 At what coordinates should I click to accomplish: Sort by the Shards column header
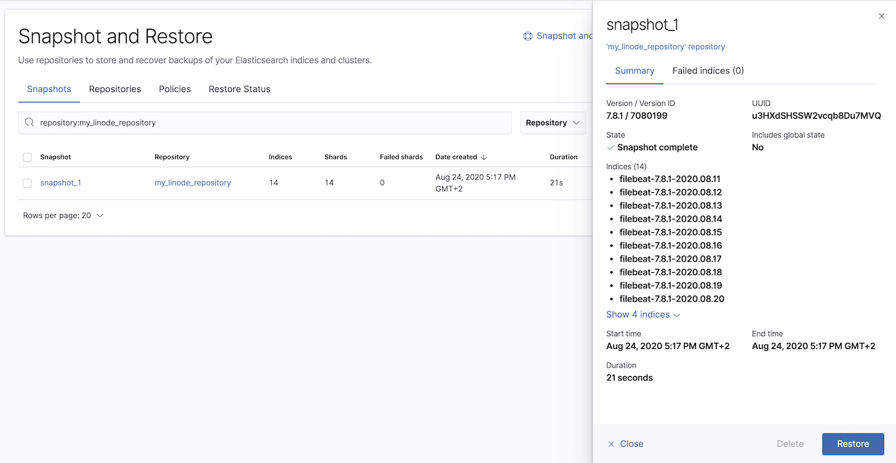pyautogui.click(x=335, y=157)
